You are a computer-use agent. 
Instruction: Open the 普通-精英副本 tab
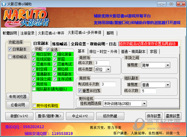tap(133, 52)
